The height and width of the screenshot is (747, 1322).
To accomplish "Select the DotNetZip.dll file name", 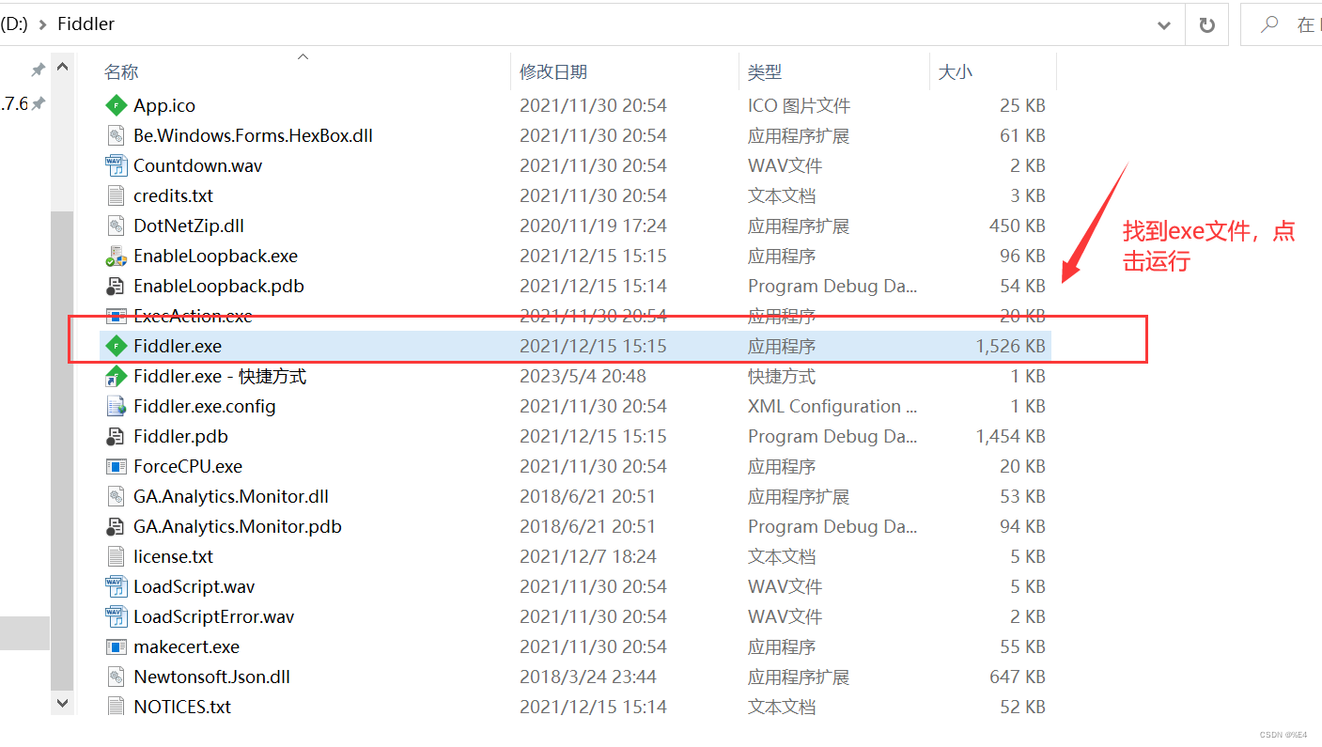I will point(189,226).
